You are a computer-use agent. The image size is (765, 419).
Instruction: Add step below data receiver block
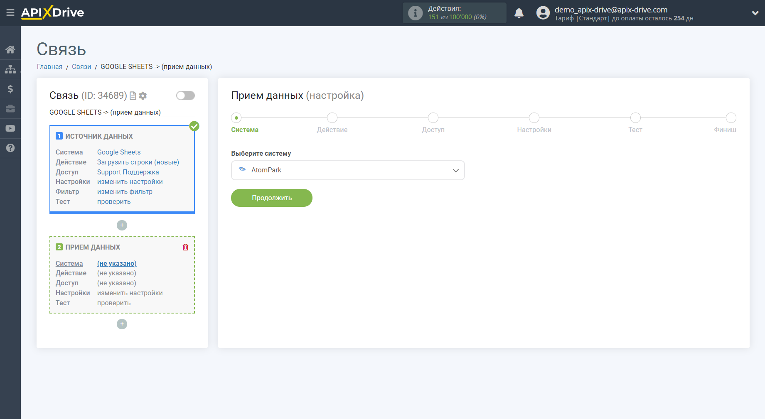[x=122, y=324]
